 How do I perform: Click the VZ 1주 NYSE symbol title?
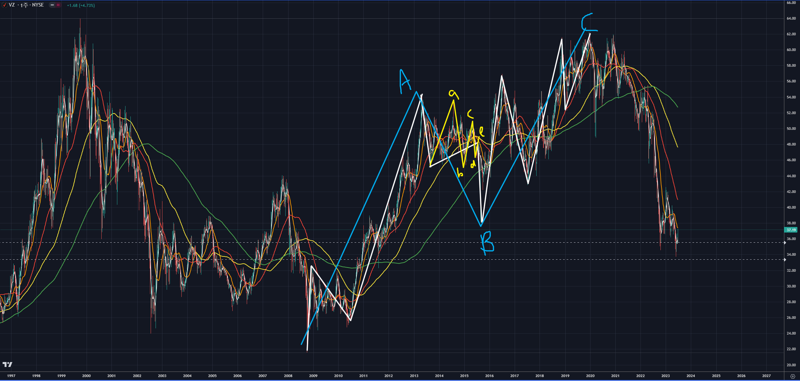(26, 5)
